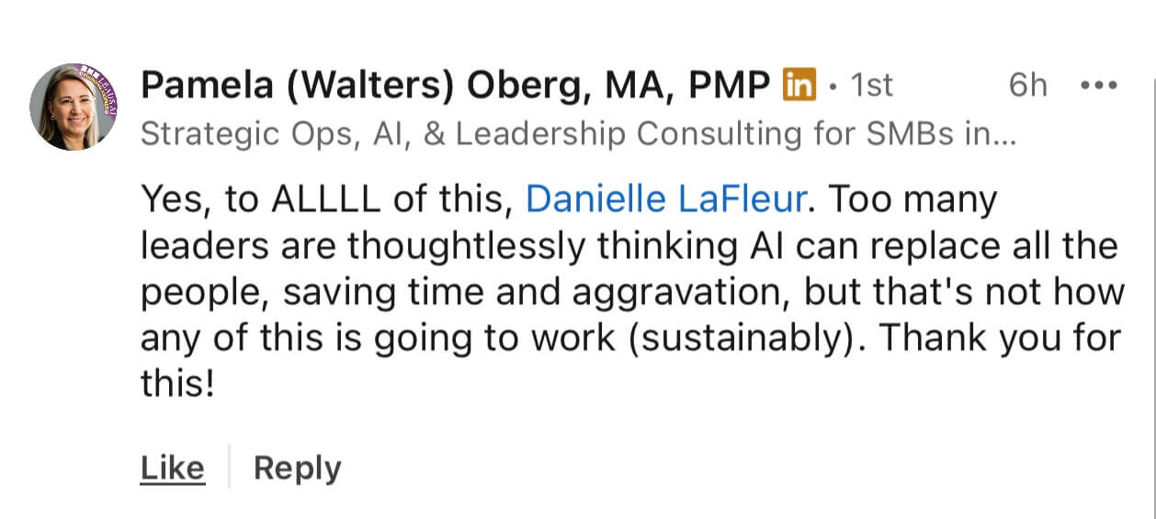Open Danielle LaFleur's mentioned profile link
Image resolution: width=1156 pixels, height=519 pixels.
pos(666,200)
